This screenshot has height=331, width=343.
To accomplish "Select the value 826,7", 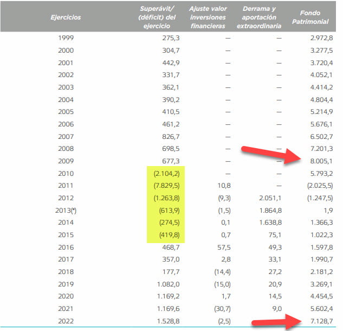I will (171, 137).
